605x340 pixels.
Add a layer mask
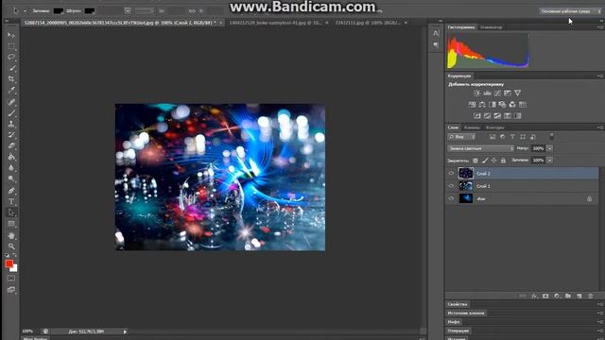[545, 296]
